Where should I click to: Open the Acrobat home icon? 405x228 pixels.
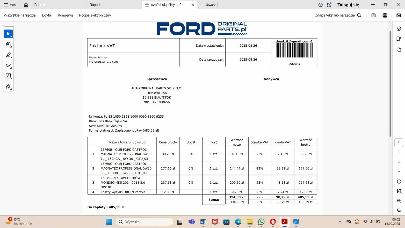[x=26, y=5]
